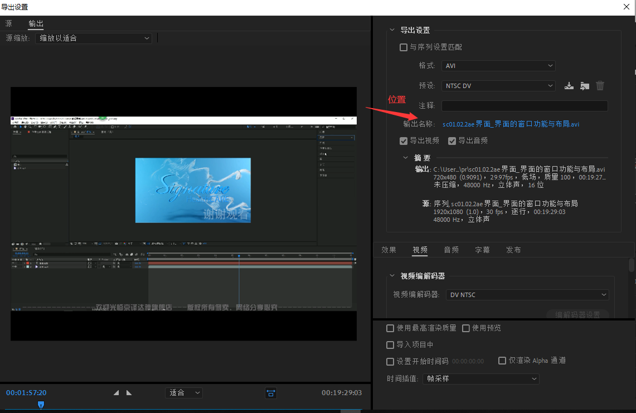Switch to the 音频 tab
Screen dimensions: 636x413
click(x=451, y=250)
